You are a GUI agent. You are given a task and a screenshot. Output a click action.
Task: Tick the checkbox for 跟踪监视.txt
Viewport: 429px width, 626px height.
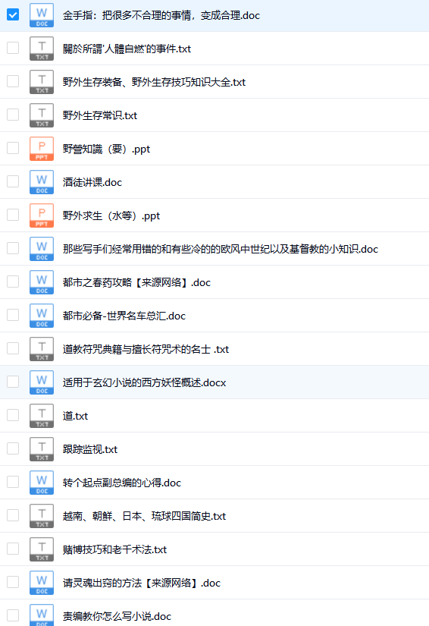point(13,448)
